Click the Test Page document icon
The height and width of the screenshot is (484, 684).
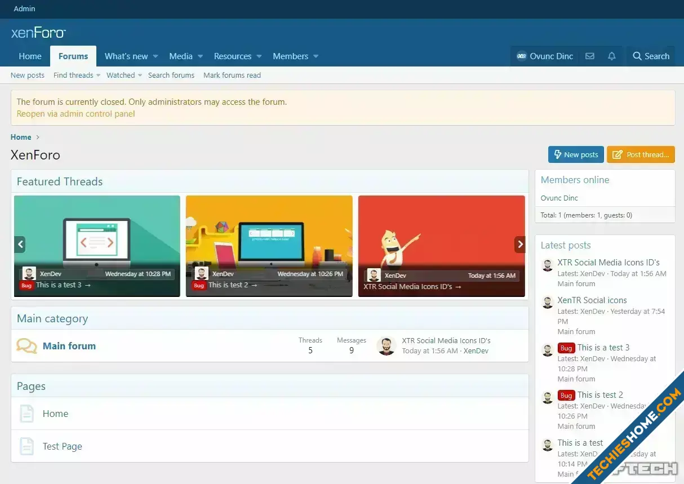(x=26, y=446)
